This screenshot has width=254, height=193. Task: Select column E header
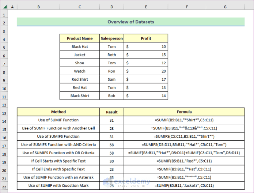146,7
